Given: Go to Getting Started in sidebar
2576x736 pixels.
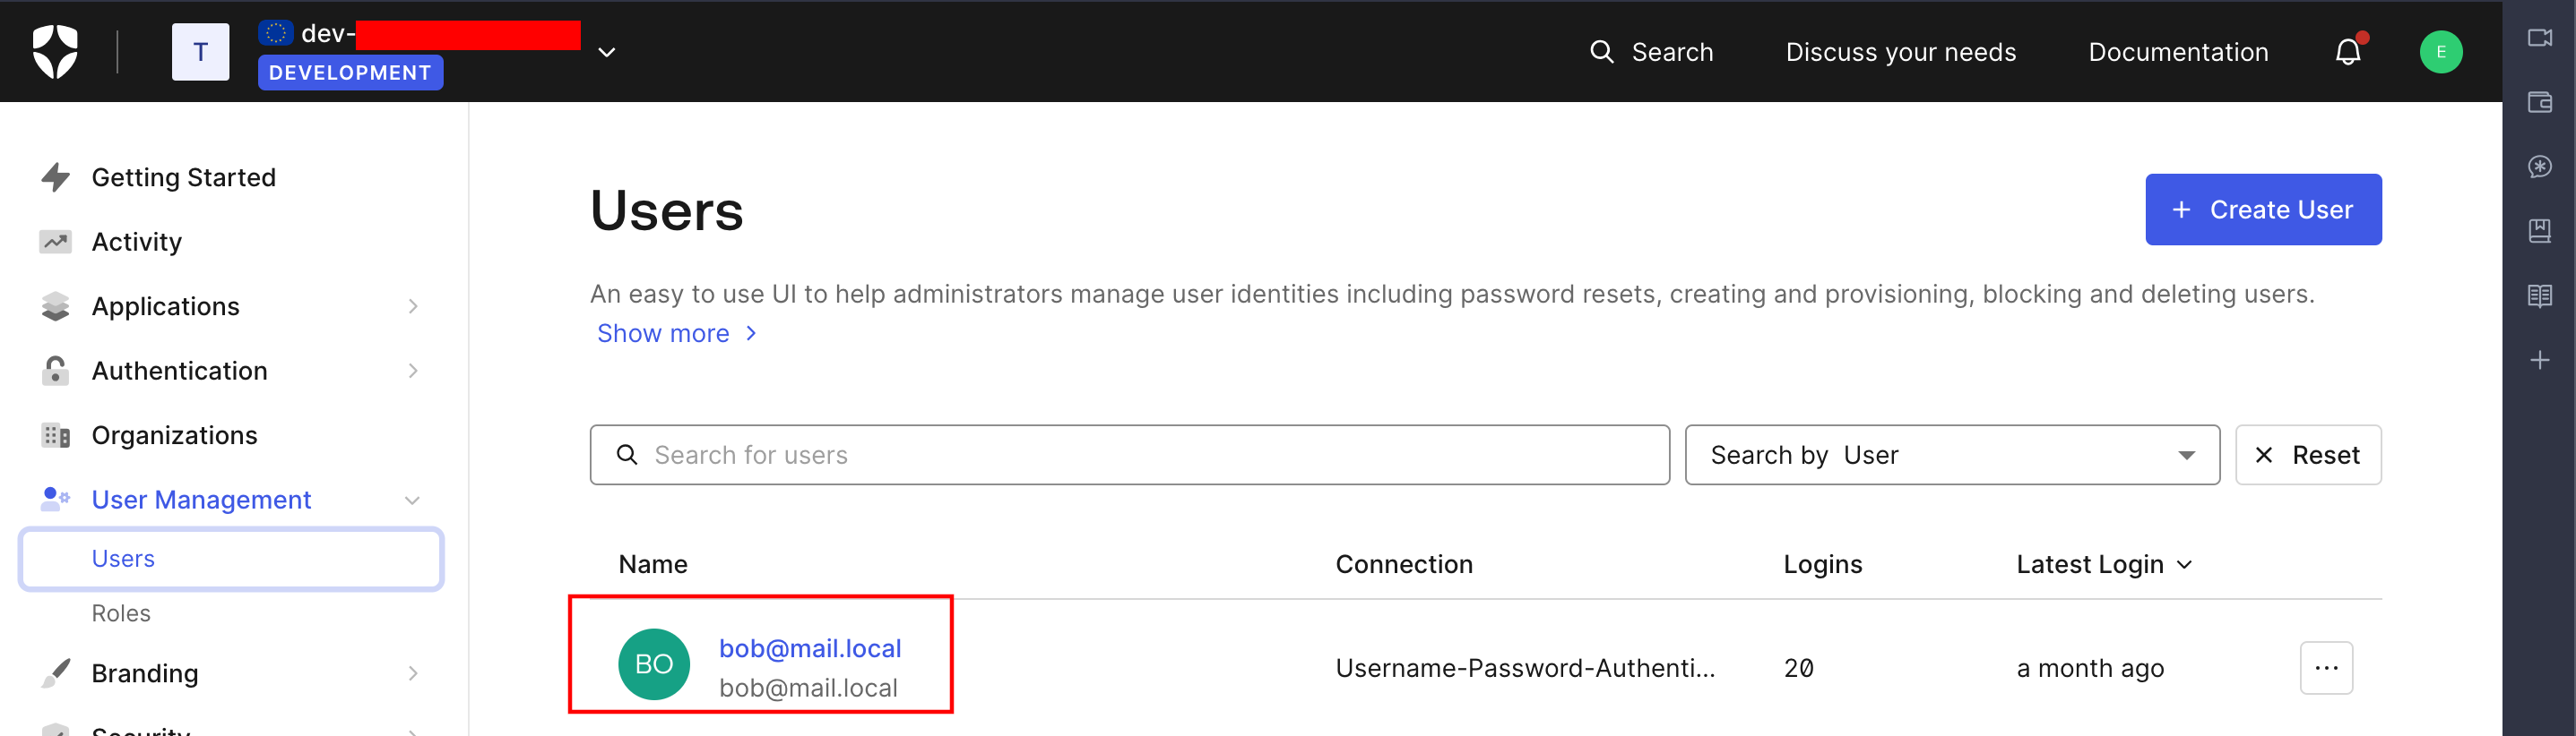Looking at the screenshot, I should [x=183, y=176].
